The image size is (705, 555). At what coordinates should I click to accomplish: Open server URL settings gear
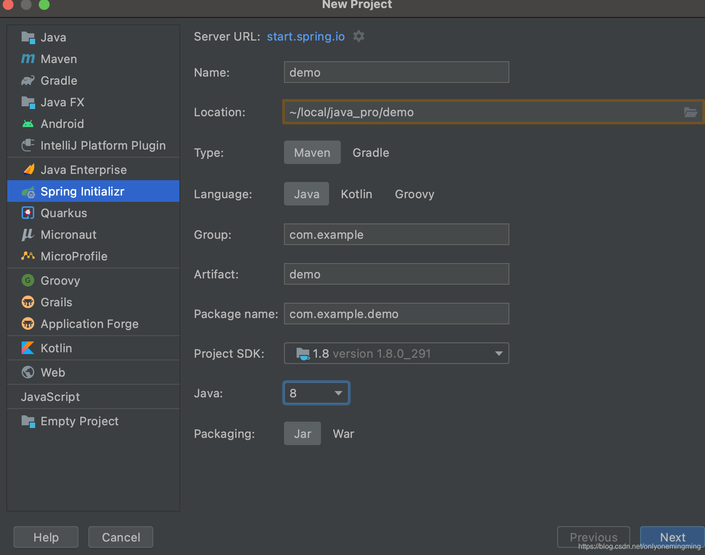coord(359,36)
